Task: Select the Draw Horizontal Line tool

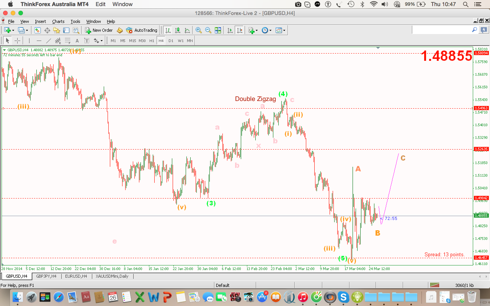Action: [x=38, y=40]
